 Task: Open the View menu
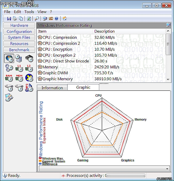(x=42, y=12)
